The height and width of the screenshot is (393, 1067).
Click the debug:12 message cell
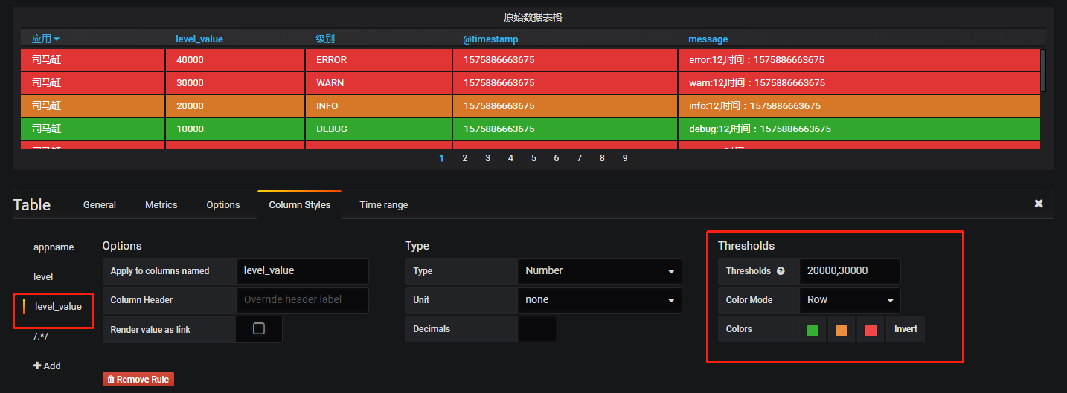coord(858,129)
